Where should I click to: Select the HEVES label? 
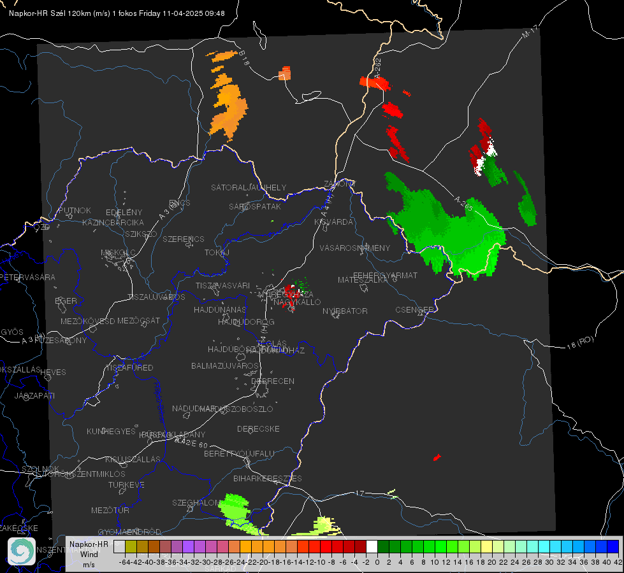(x=53, y=372)
